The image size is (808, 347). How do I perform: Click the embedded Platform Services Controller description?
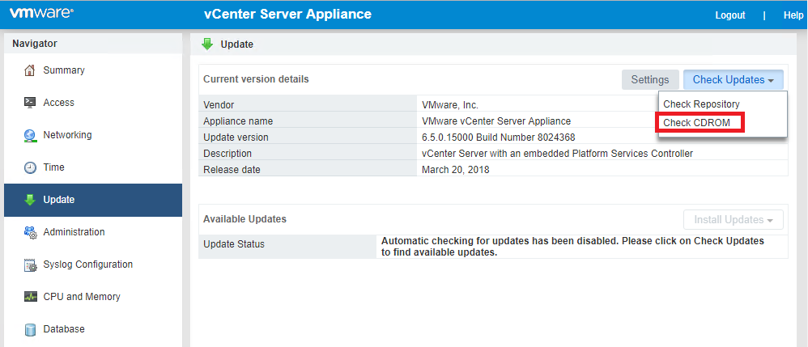[x=557, y=154]
